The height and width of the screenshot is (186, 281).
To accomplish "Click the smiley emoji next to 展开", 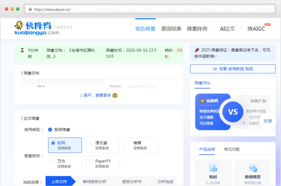I will point(115,95).
